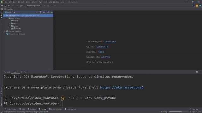Collapse the video_youtube root folder arrow
This screenshot has height=113, width=202.
[4, 15]
